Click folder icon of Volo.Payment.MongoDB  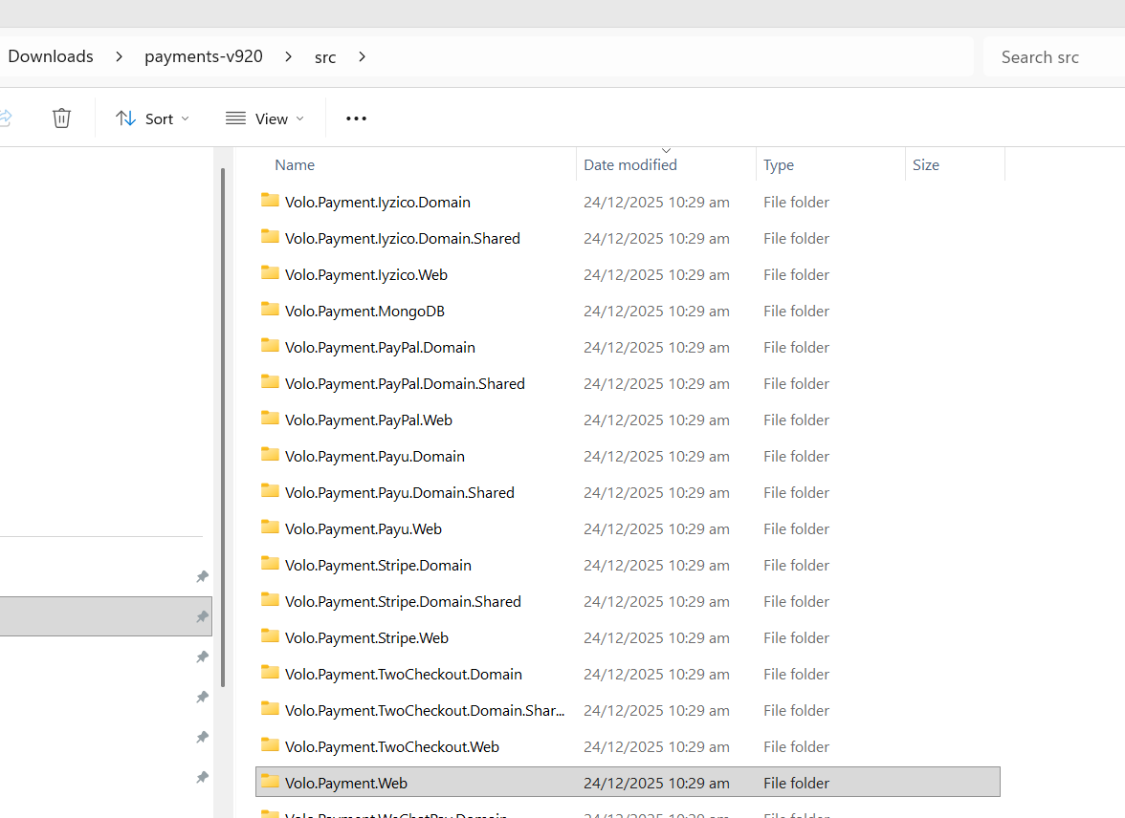click(x=270, y=311)
